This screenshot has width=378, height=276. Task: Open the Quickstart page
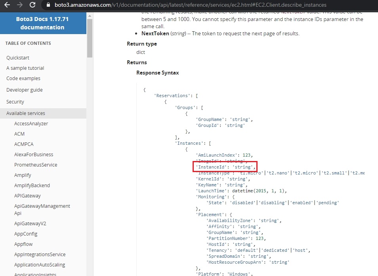[18, 57]
